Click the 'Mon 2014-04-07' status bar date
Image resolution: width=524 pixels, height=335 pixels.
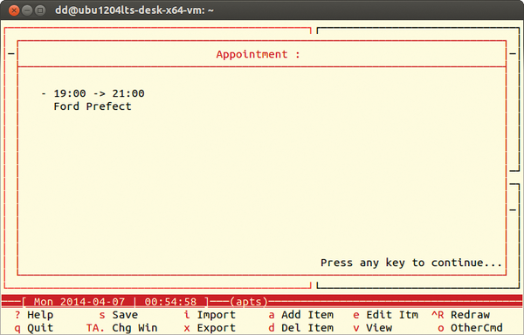(x=79, y=302)
